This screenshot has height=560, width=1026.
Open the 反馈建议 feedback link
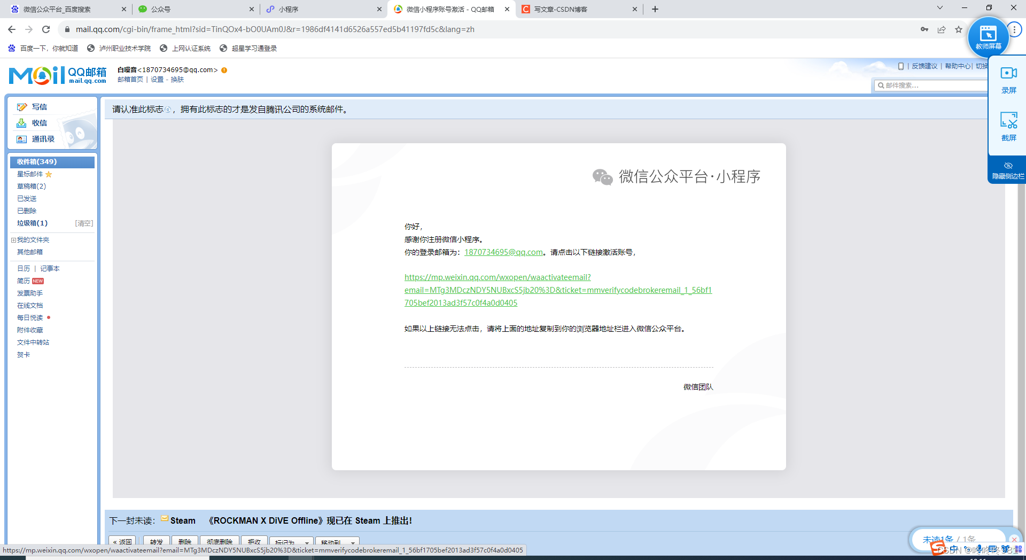(924, 66)
